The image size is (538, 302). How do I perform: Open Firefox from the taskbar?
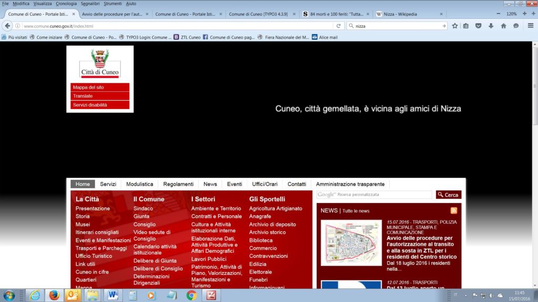coord(54,295)
